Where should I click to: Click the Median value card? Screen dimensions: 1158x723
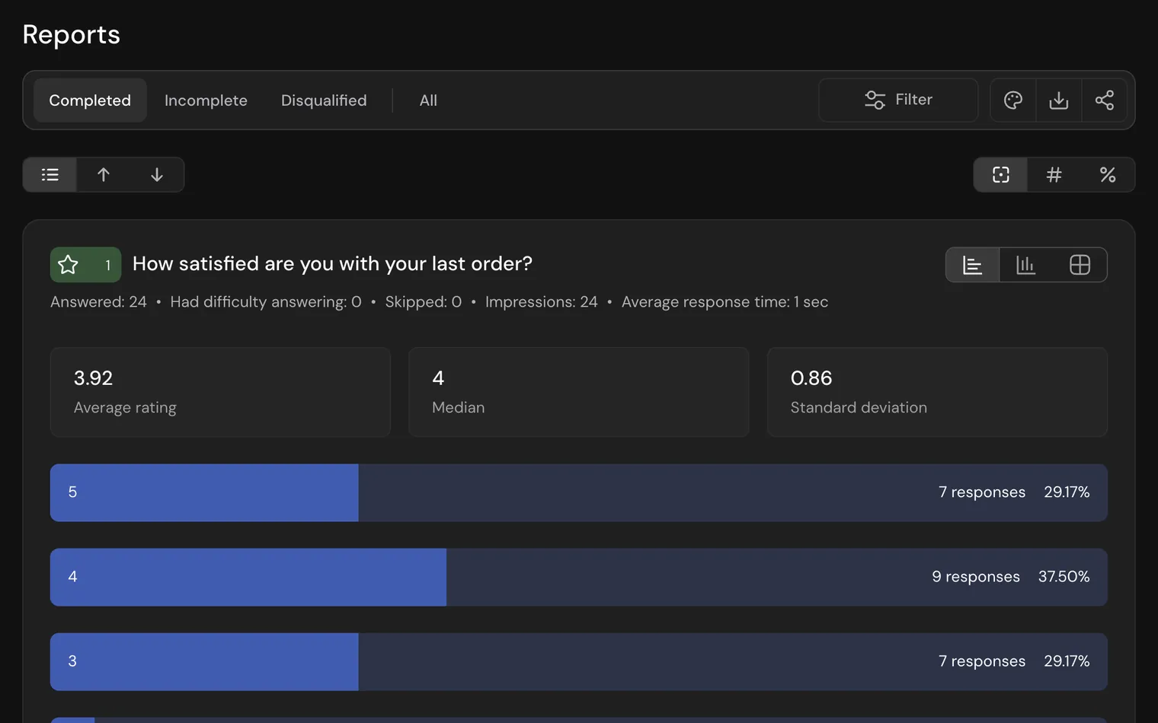point(579,392)
